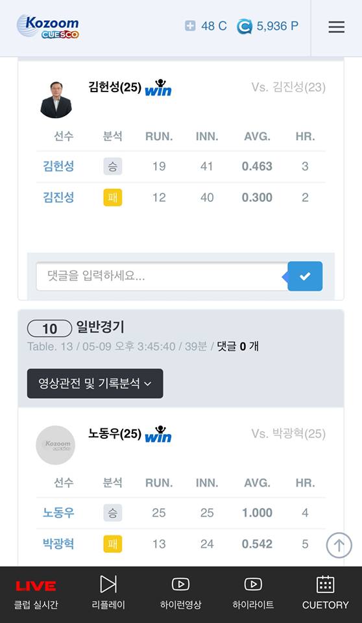Tap the points icon beside 5,936 P

[x=245, y=27]
